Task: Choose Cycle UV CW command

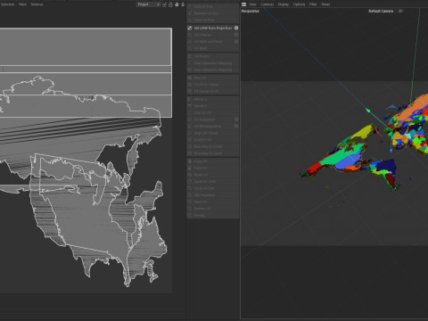Action: [x=213, y=188]
